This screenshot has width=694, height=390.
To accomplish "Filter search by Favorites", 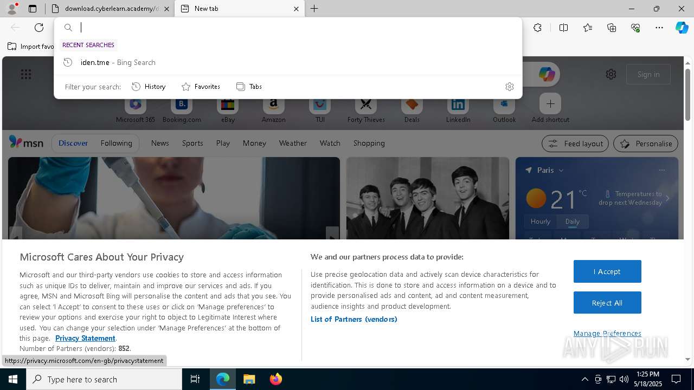I will tap(201, 87).
